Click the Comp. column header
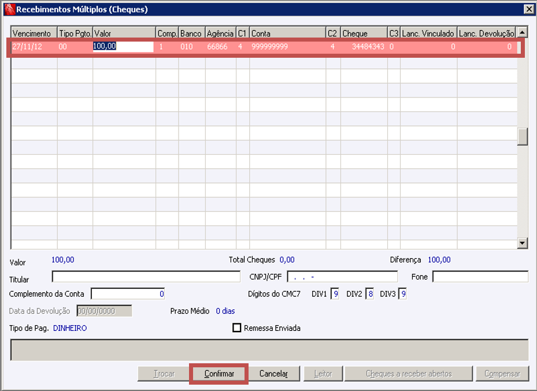The width and height of the screenshot is (537, 391). coord(167,33)
